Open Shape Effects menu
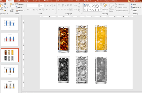 pyautogui.click(x=121, y=11)
